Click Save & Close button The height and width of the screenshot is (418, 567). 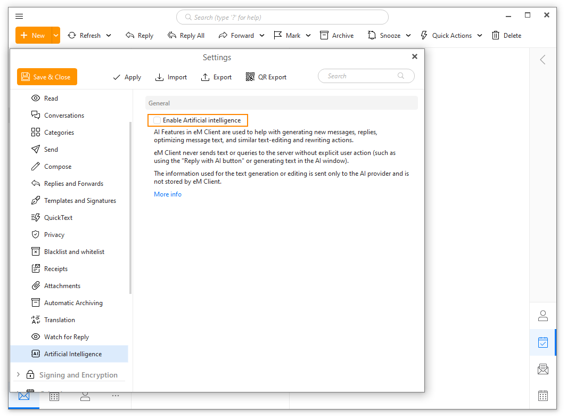pos(47,77)
